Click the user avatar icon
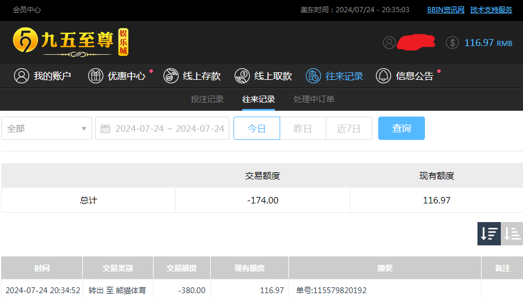The width and height of the screenshot is (523, 299). pos(389,43)
